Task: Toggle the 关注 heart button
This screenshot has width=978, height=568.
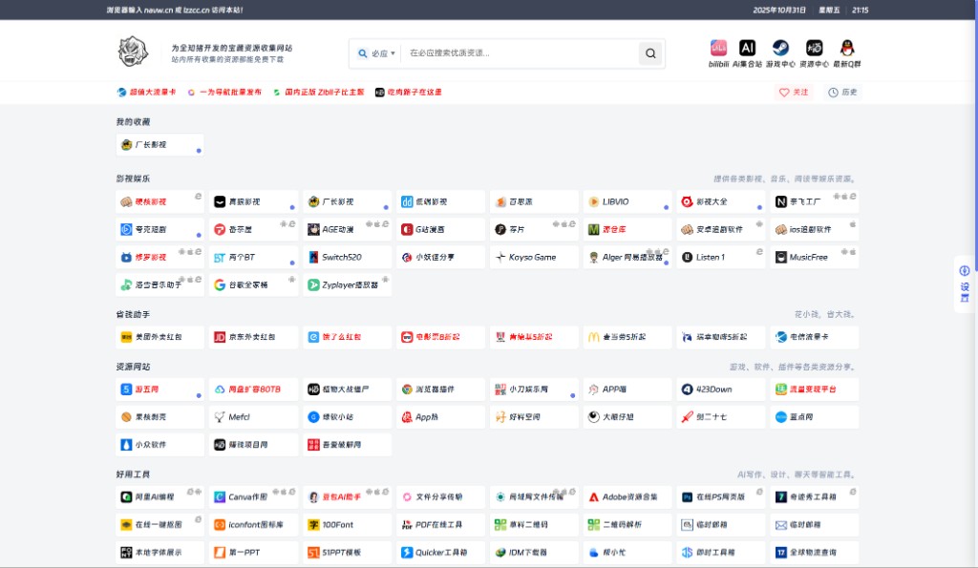Action: (794, 93)
